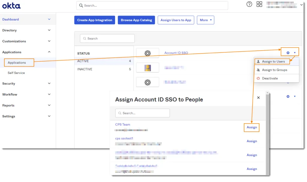
Task: Expand the Dashboard sidebar section
Action: (49, 19)
